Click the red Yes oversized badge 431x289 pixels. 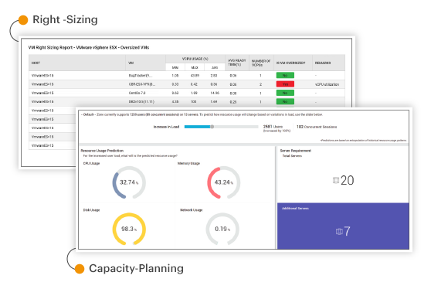pyautogui.click(x=285, y=84)
